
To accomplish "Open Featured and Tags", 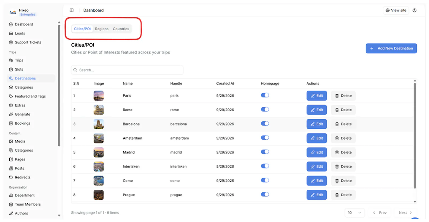I will pos(27,96).
